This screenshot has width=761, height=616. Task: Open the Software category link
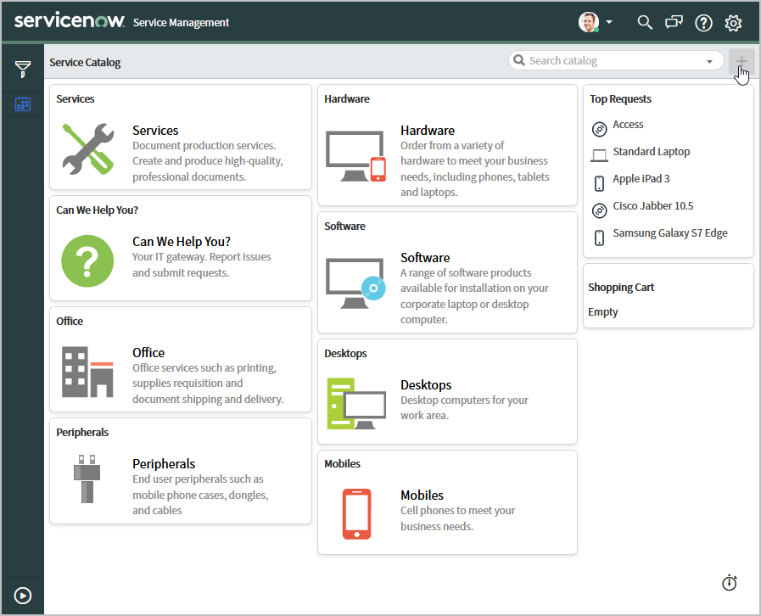(x=425, y=258)
